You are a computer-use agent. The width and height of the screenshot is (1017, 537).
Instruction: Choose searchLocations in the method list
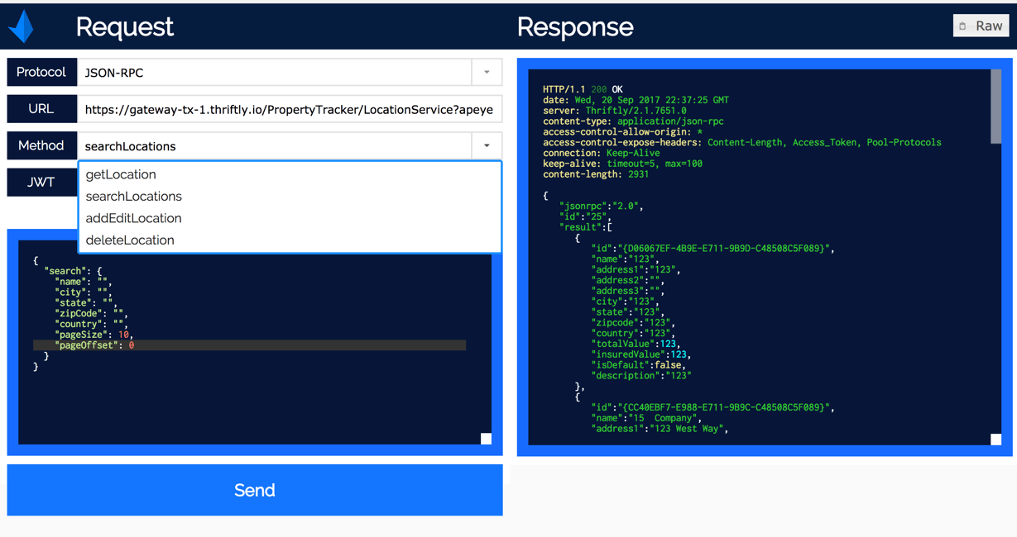(x=133, y=197)
